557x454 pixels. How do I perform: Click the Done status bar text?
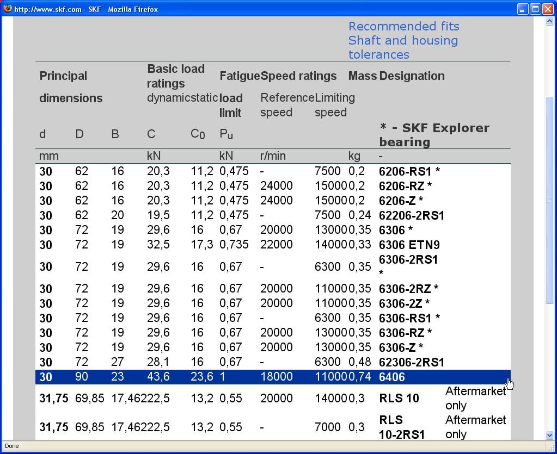tap(12, 446)
